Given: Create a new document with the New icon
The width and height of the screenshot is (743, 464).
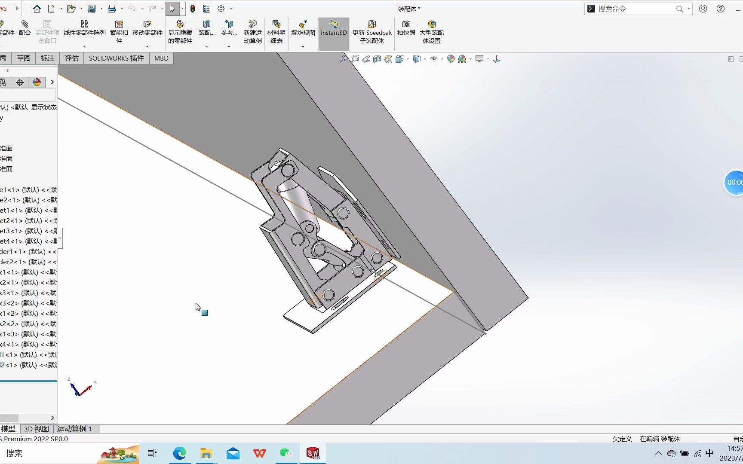Looking at the screenshot, I should point(51,9).
